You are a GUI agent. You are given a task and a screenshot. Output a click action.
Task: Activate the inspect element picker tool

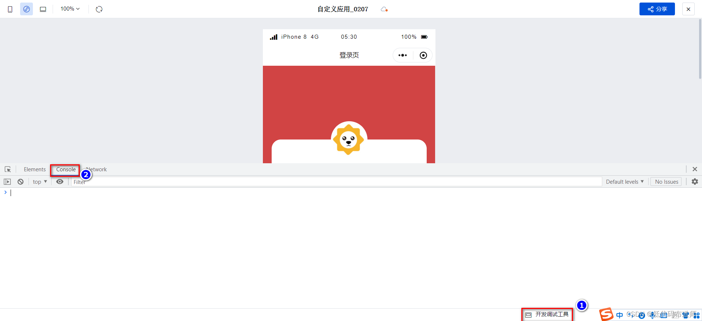[x=8, y=169]
